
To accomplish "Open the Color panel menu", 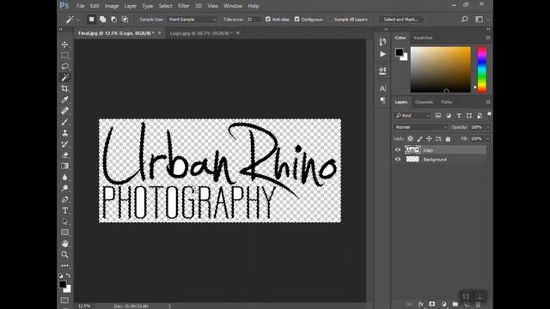I will click(x=488, y=38).
